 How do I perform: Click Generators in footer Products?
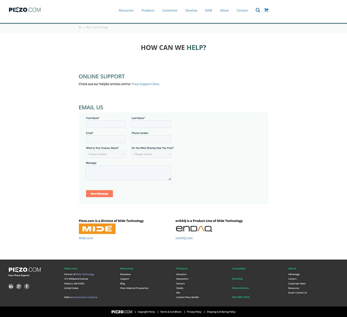[182, 279]
